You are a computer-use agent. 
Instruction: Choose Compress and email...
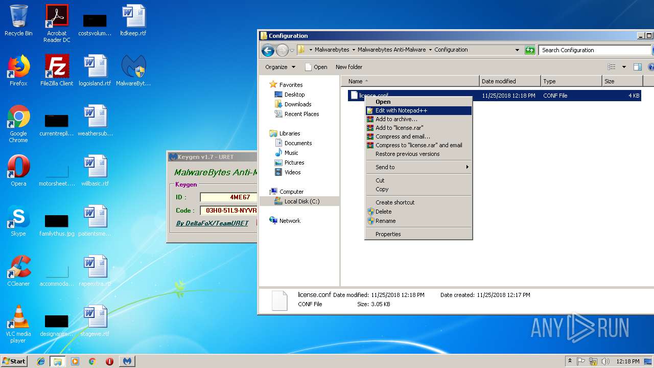coord(418,136)
